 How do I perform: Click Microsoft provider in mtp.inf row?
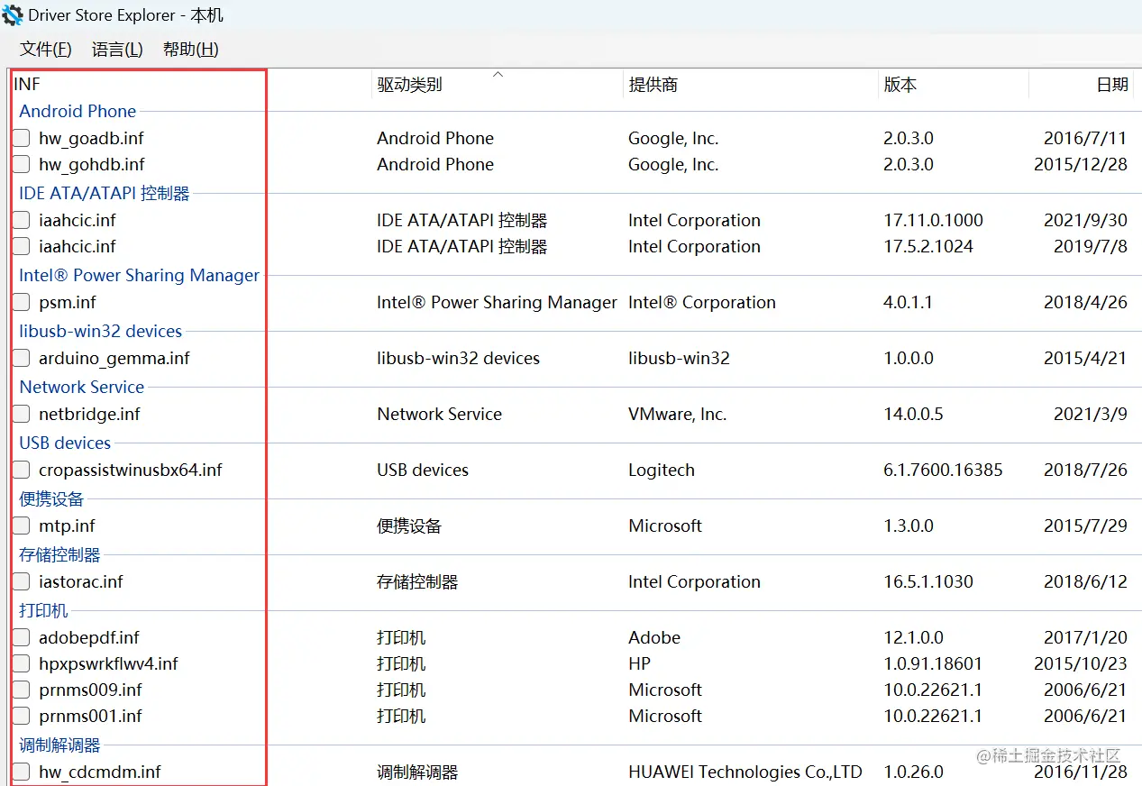(665, 526)
